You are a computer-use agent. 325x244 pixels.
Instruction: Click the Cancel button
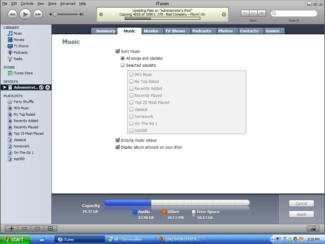pos(302,203)
